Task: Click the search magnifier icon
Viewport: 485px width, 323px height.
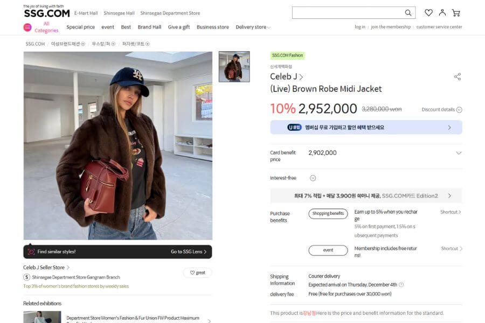Action: (408, 13)
